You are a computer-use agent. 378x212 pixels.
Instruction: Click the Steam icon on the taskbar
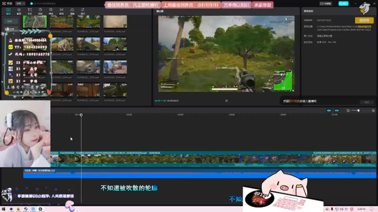point(26,209)
